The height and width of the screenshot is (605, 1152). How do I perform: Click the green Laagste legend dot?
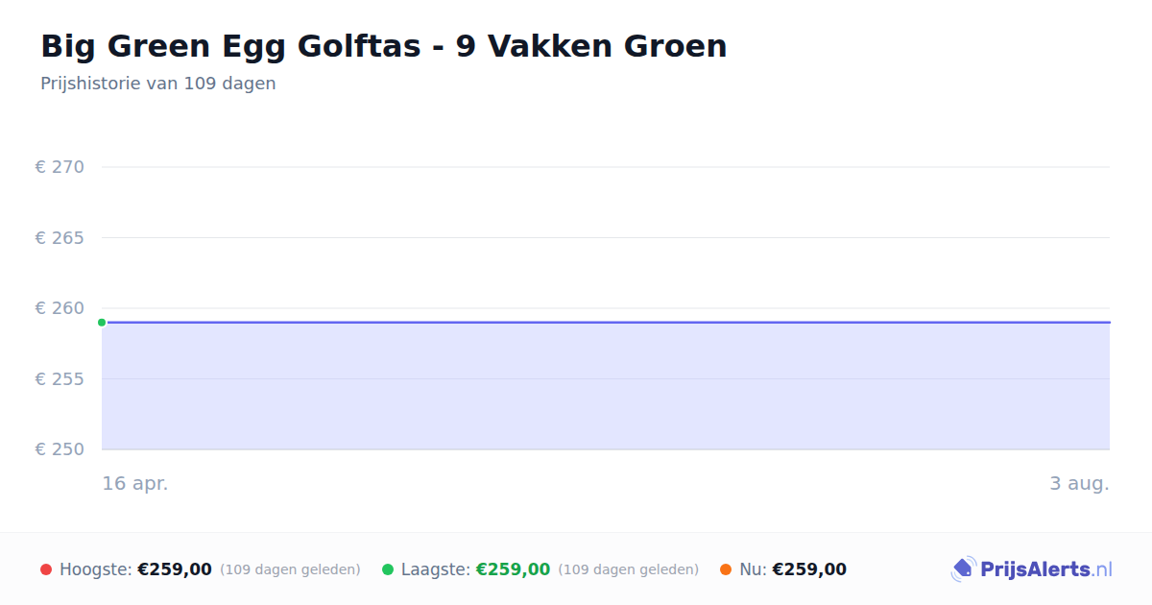click(x=388, y=569)
